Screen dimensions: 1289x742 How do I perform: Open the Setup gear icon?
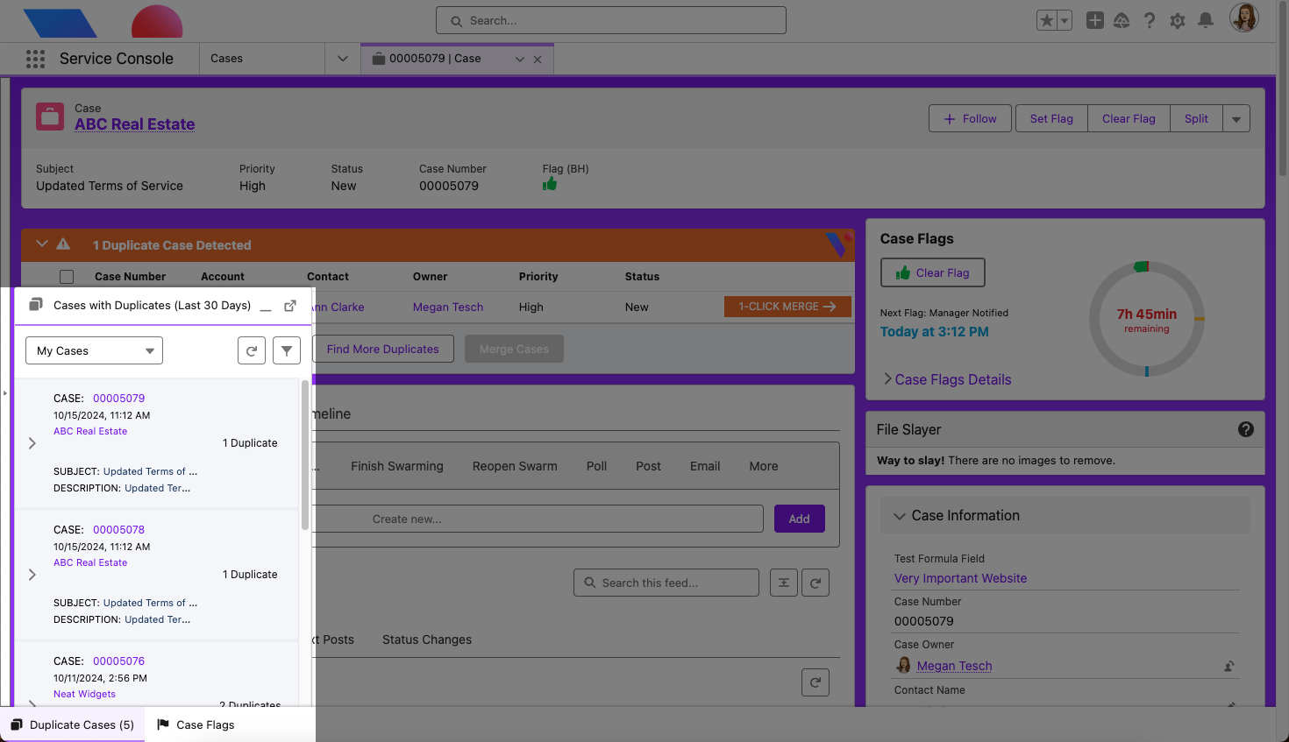click(1178, 20)
